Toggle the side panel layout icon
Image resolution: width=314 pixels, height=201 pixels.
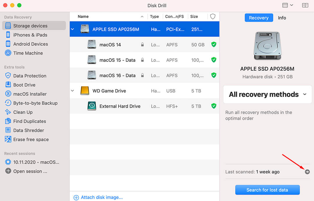coord(305,5)
